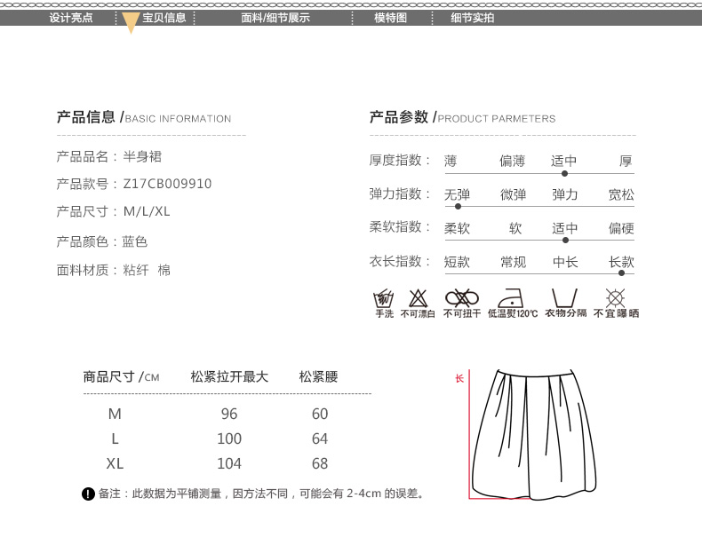The height and width of the screenshot is (553, 702).
Task: Click the size text M/L/XL
Action: coord(147,211)
